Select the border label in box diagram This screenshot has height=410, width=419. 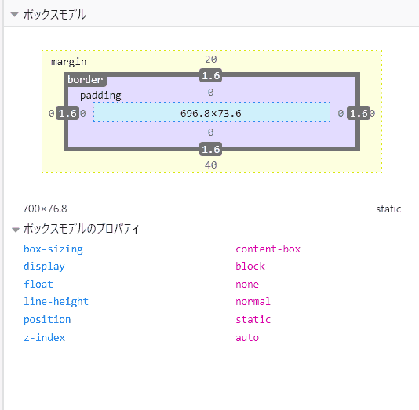point(85,79)
